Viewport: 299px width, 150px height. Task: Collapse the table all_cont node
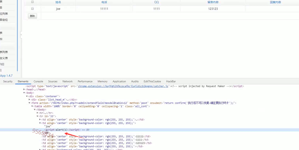[32, 106]
